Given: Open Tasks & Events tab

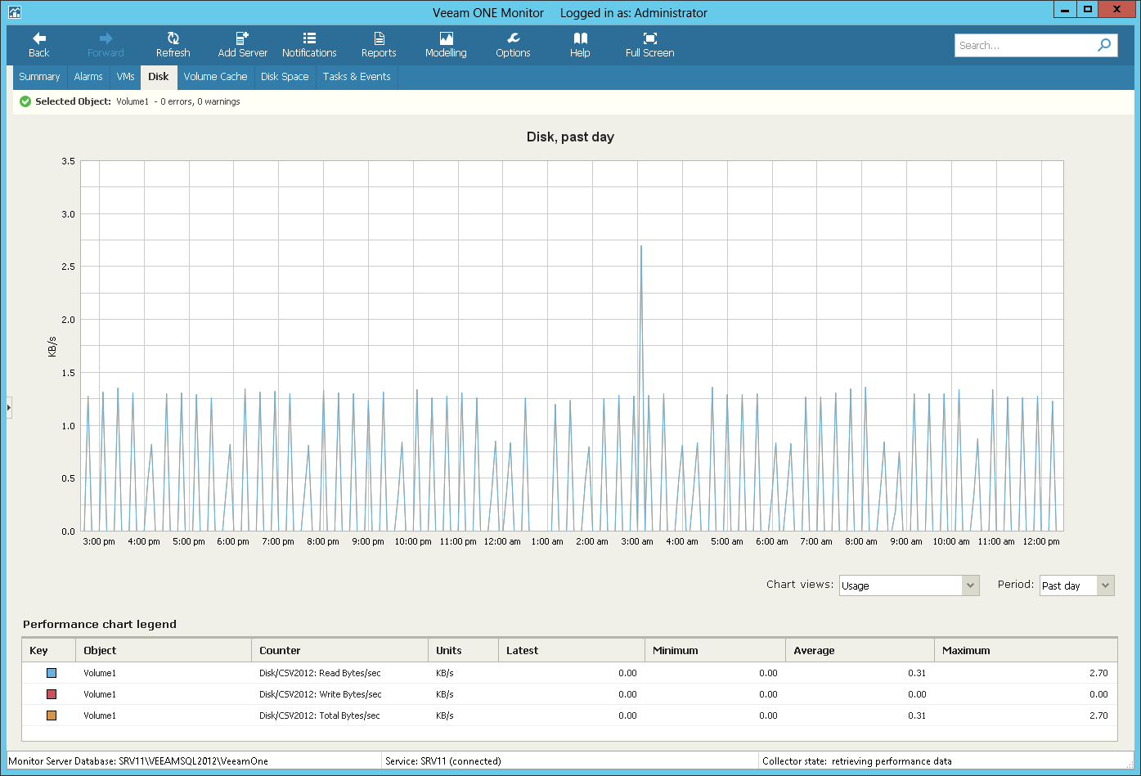Looking at the screenshot, I should [357, 77].
